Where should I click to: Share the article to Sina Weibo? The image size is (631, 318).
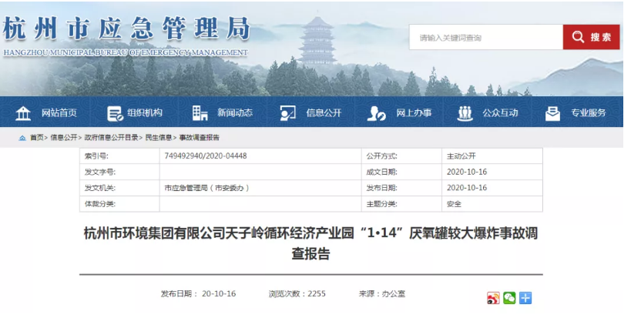tap(493, 298)
